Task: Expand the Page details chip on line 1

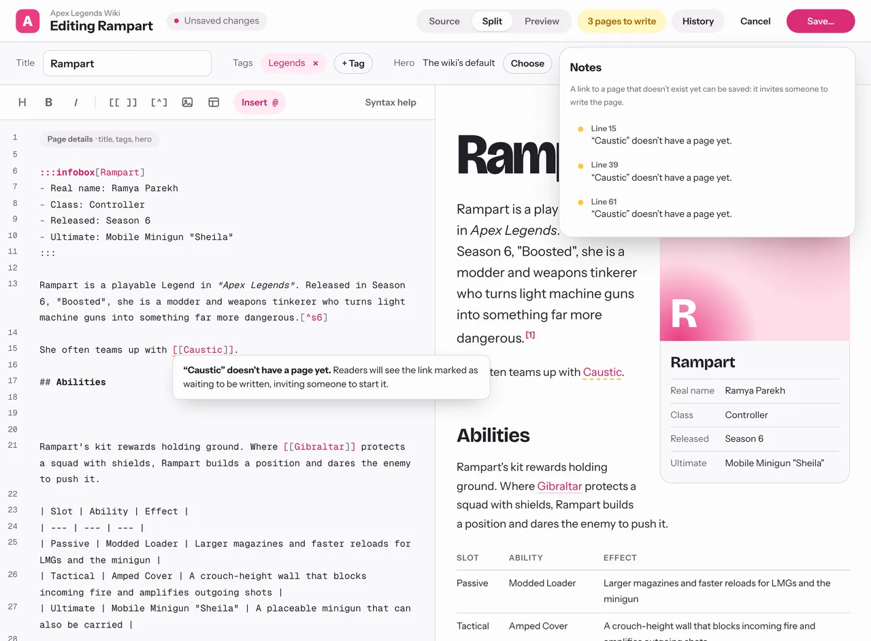Action: click(x=99, y=139)
